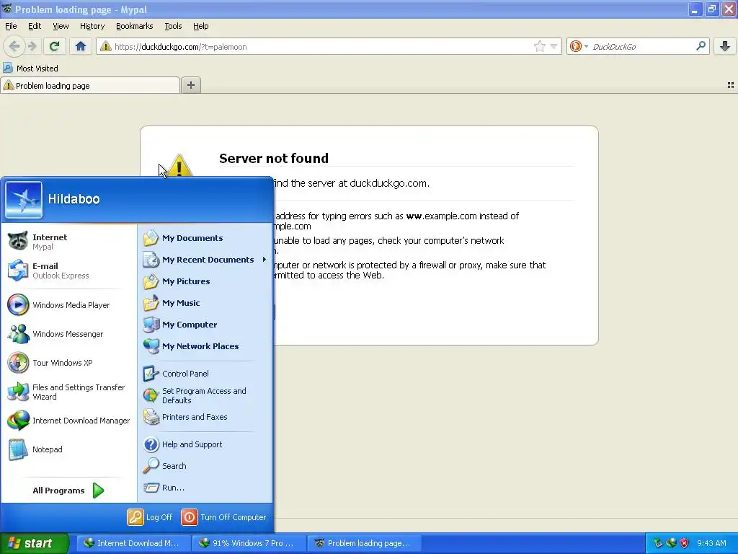Image resolution: width=738 pixels, height=554 pixels.
Task: Open the View menu
Action: (61, 26)
